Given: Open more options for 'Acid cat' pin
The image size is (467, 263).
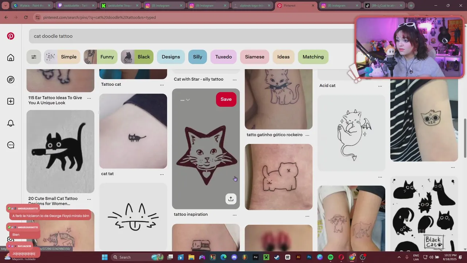Looking at the screenshot, I should click(x=380, y=86).
